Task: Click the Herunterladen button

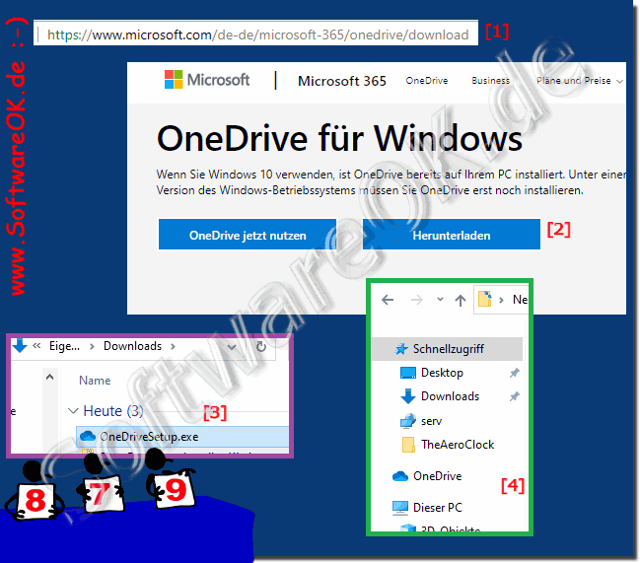Action: click(x=452, y=235)
